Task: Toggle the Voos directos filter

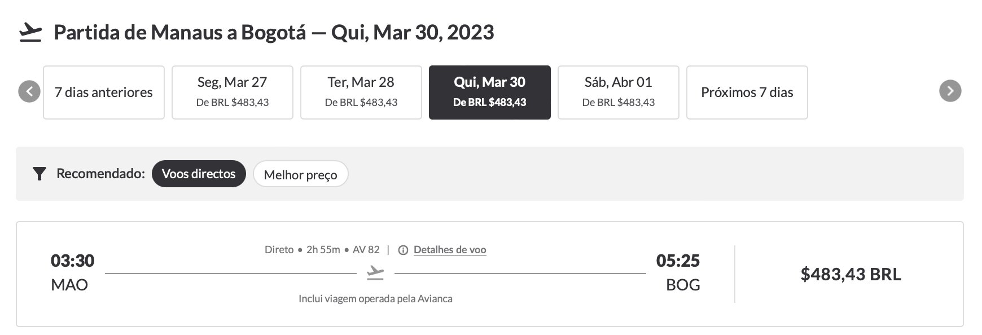Action: pyautogui.click(x=199, y=174)
